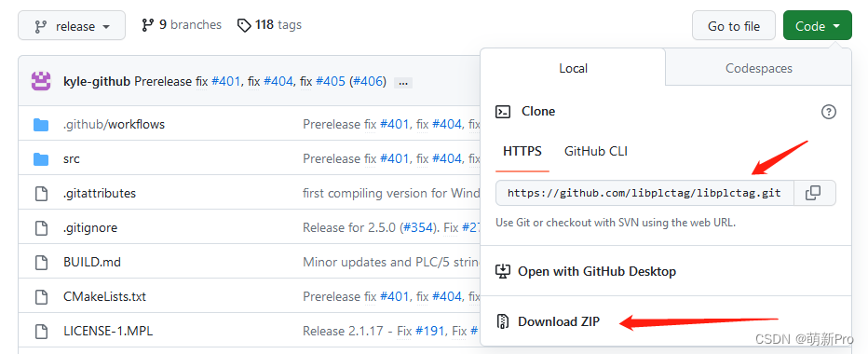The image size is (868, 354).
Task: Open the LICENSE-1.MPL file
Action: point(108,331)
